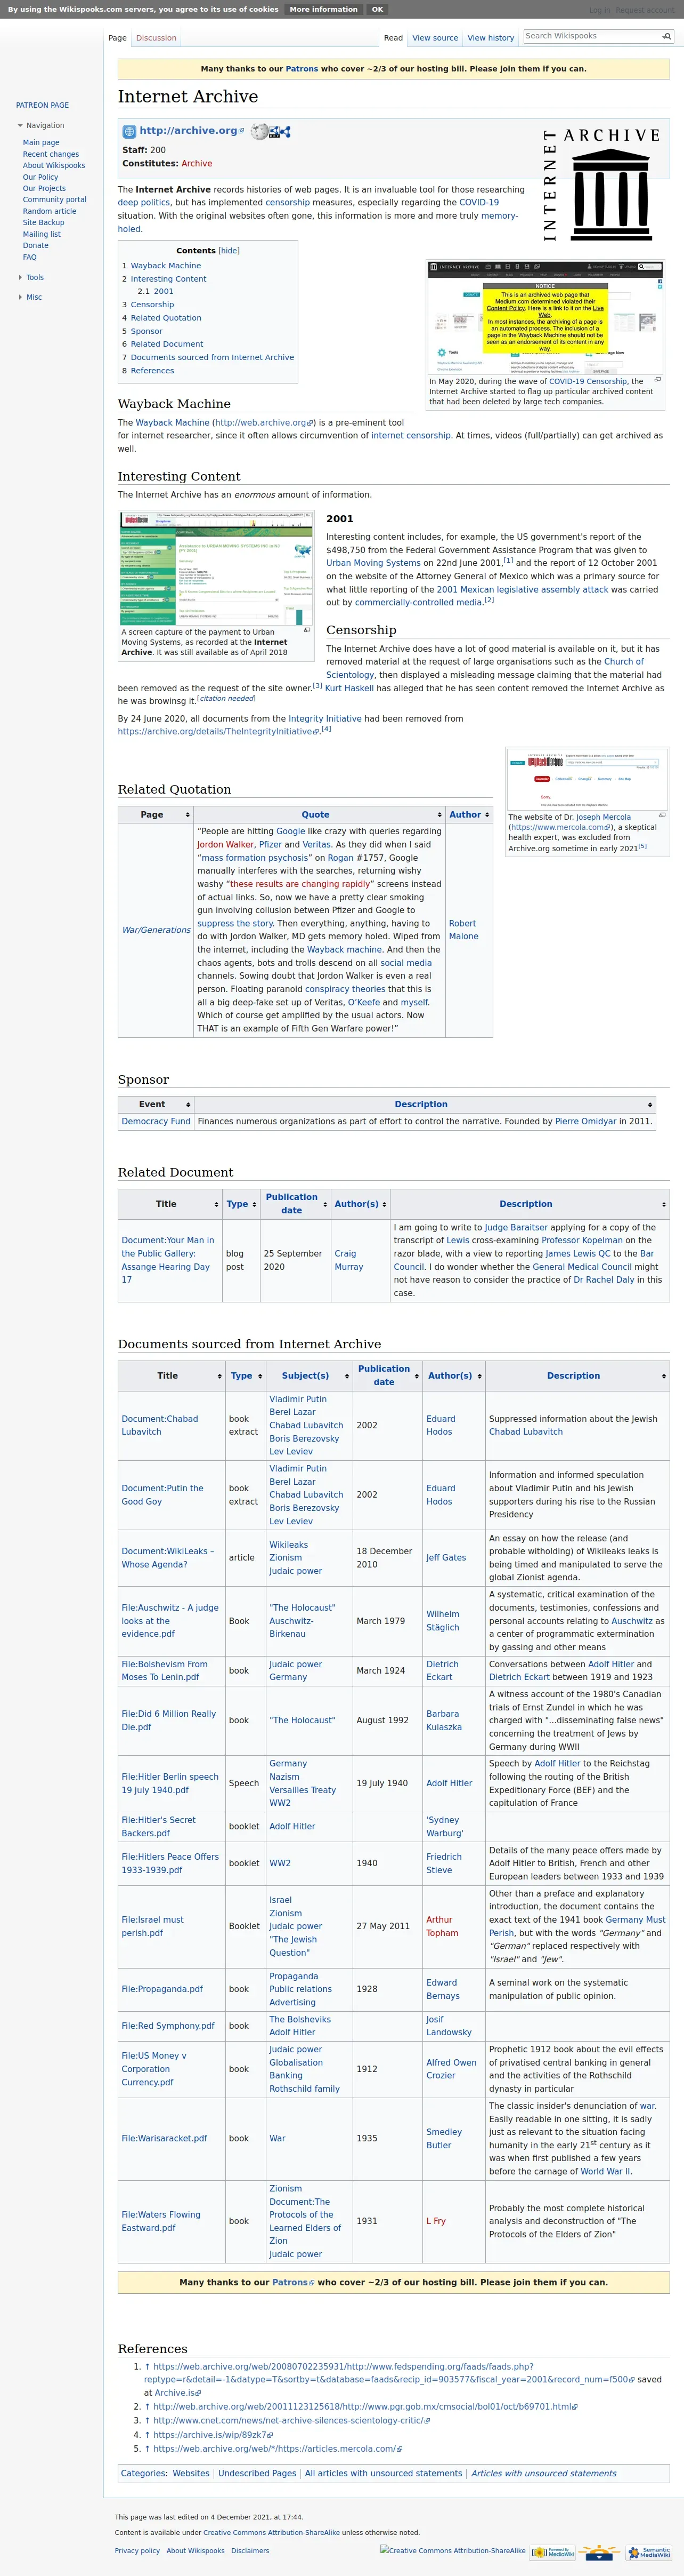684x2576 pixels.
Task: Open File:Warisaracket.pdf document link
Action: point(165,2138)
